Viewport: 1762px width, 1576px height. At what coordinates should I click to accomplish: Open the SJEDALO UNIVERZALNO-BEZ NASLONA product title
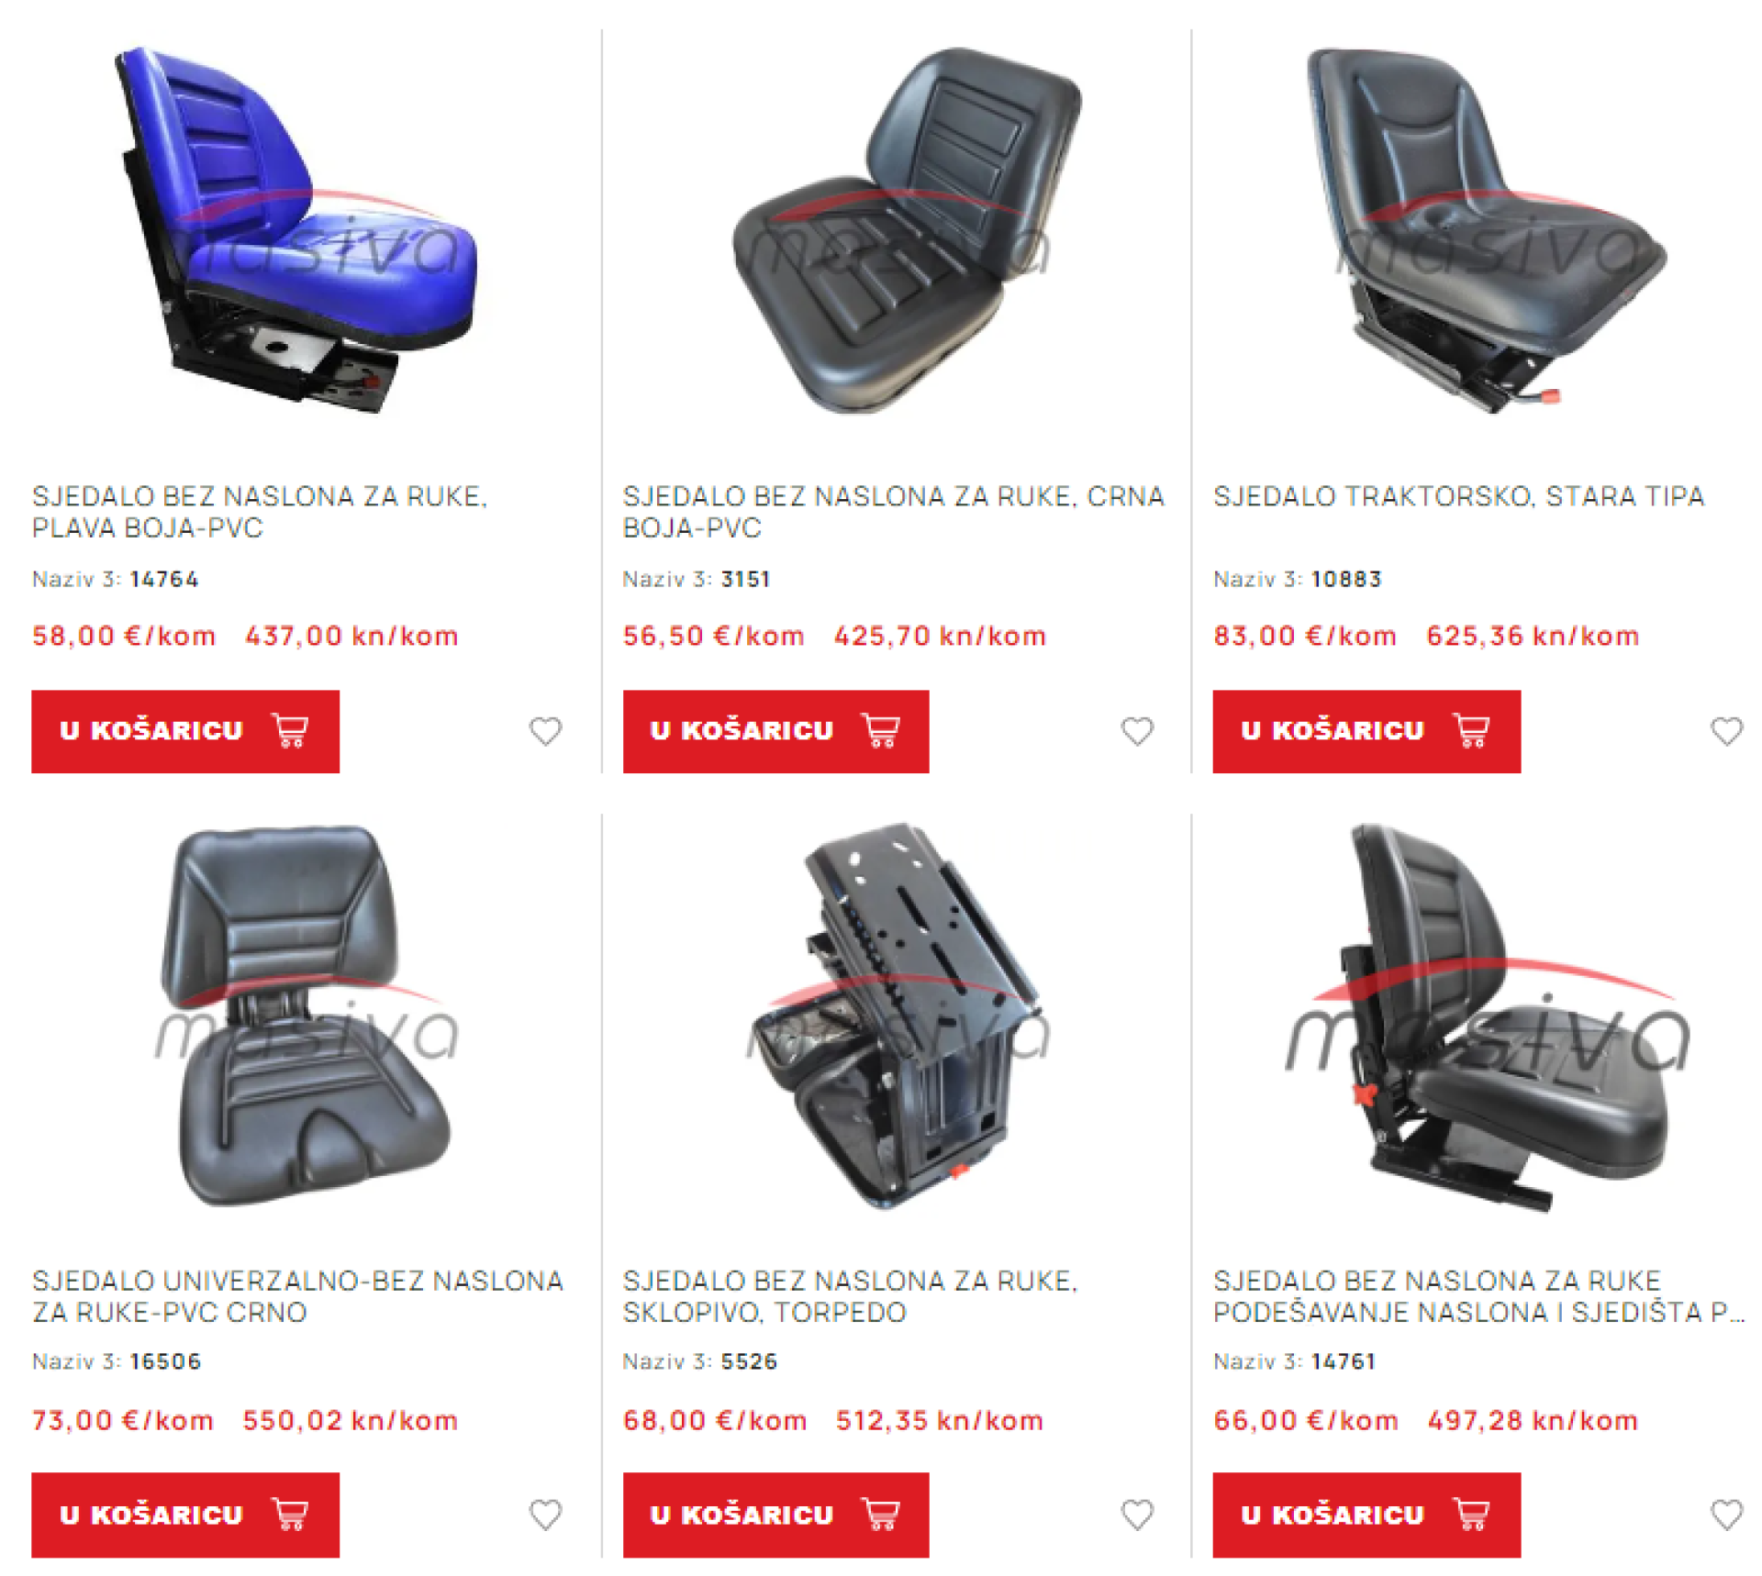(297, 1295)
